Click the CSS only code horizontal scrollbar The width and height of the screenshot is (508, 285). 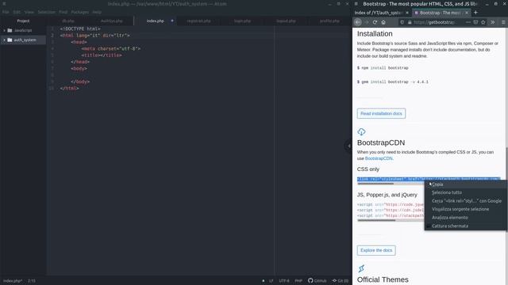click(375, 184)
